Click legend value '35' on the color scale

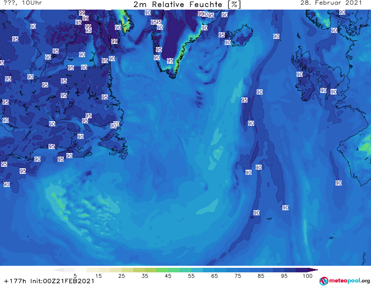145,276
